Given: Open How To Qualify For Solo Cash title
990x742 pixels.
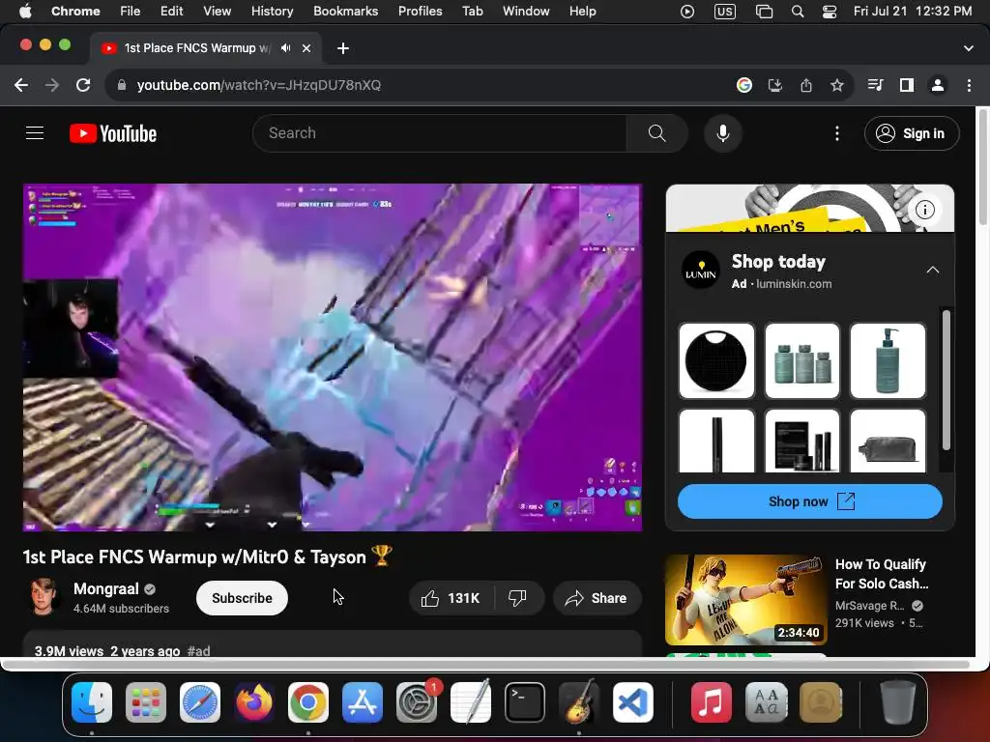Looking at the screenshot, I should tap(882, 574).
